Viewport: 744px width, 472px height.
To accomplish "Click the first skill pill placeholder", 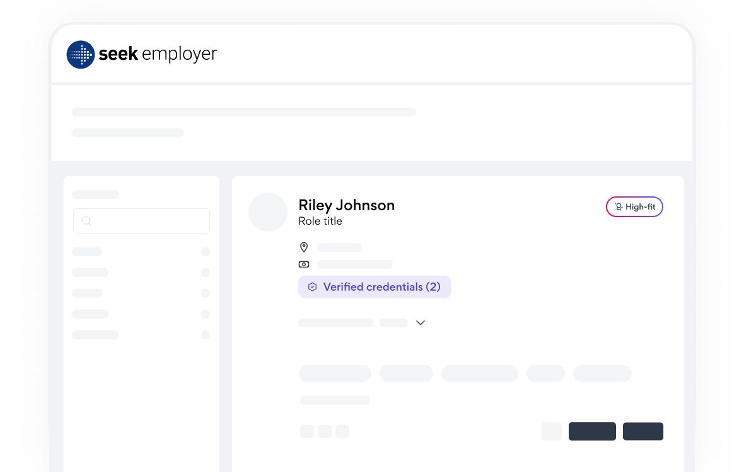I will (335, 374).
